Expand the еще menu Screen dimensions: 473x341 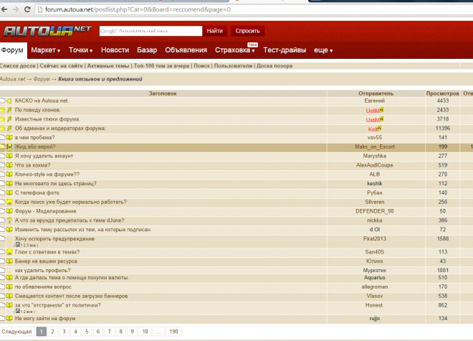(x=324, y=50)
